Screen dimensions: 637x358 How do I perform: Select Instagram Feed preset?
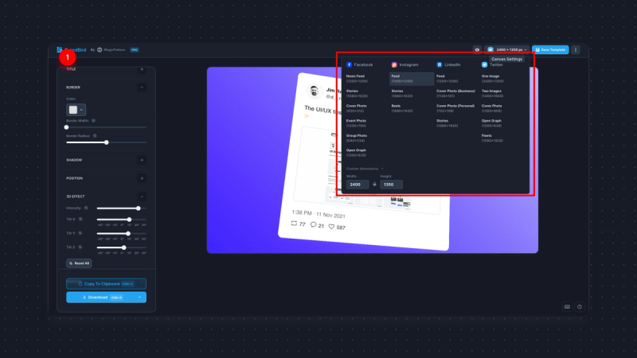click(x=412, y=78)
